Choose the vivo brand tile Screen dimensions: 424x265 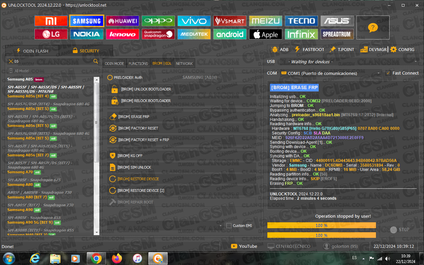tap(194, 21)
